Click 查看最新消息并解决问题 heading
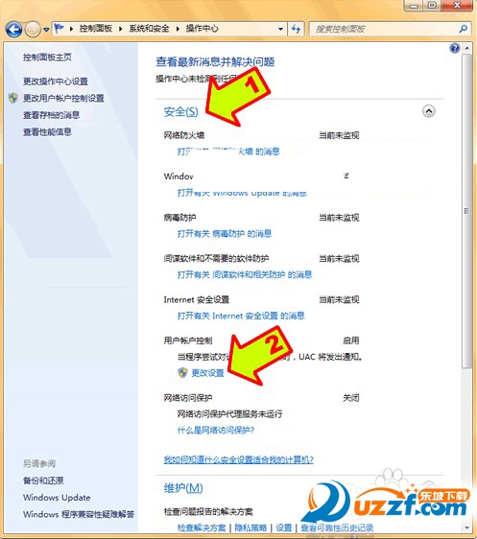This screenshot has height=539, width=477. coord(215,62)
